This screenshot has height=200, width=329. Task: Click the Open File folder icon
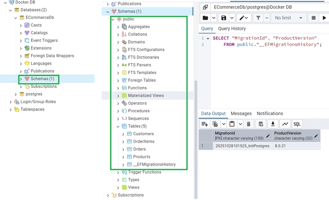(x=205, y=18)
